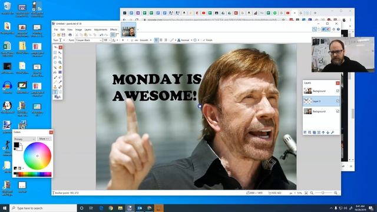The height and width of the screenshot is (212, 377).
Task: Open the Normal blend mode dropdown
Action: pyautogui.click(x=185, y=40)
